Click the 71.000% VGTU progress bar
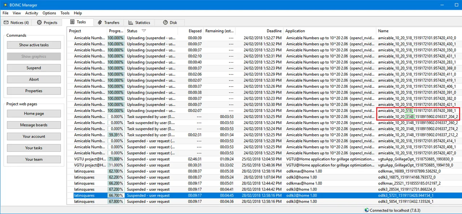Image resolution: width=462 pixels, height=214 pixels. pyautogui.click(x=116, y=159)
